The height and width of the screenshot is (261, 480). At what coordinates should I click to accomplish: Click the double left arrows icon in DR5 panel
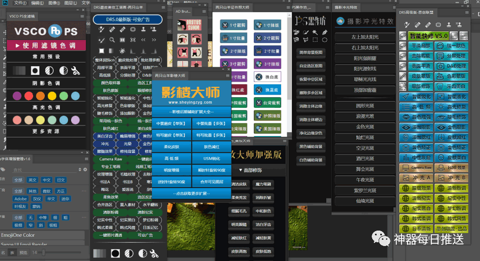(143, 40)
